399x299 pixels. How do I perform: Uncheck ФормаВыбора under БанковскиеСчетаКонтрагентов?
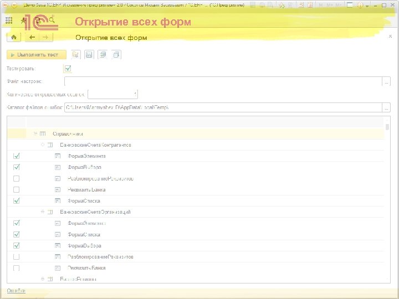tap(17, 167)
